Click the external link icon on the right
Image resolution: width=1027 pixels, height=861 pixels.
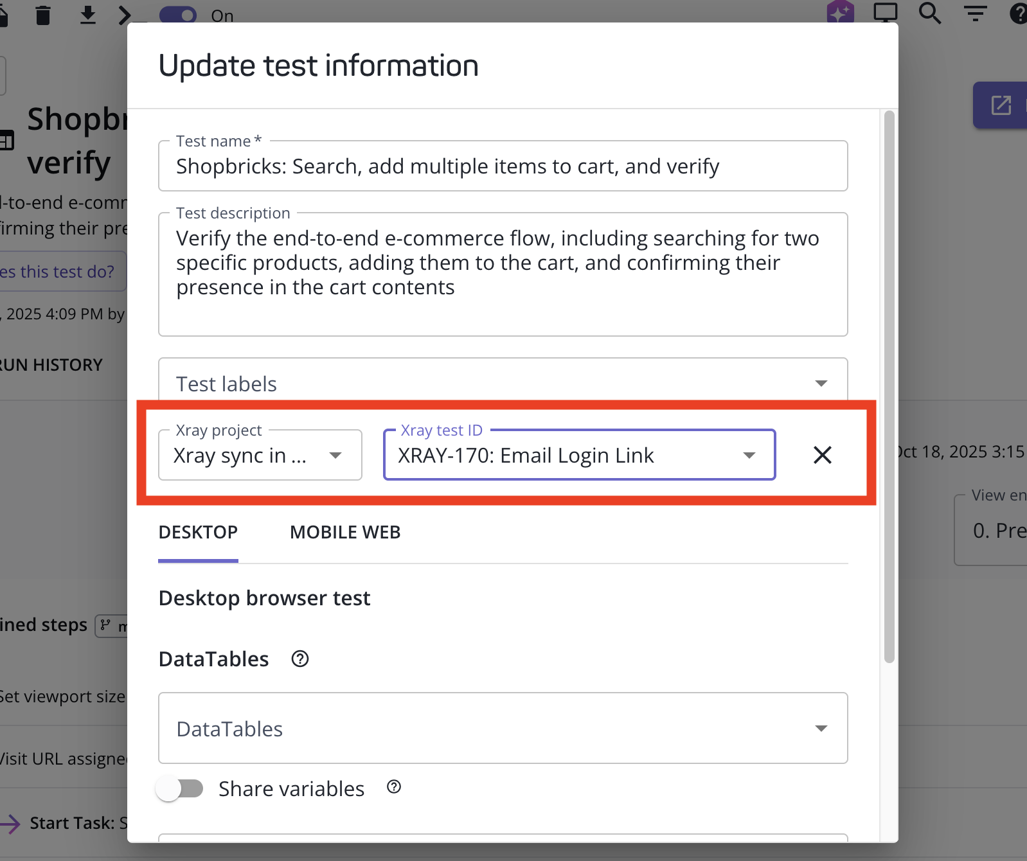[1000, 105]
